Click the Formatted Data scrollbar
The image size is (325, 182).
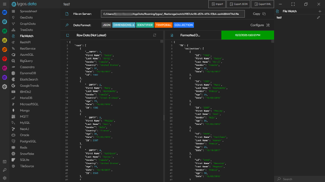pos(273,41)
